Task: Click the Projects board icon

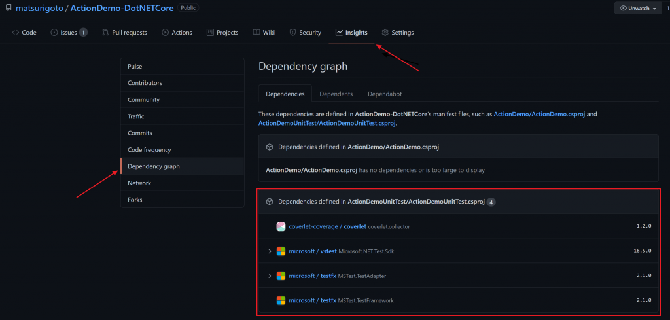Action: 210,33
